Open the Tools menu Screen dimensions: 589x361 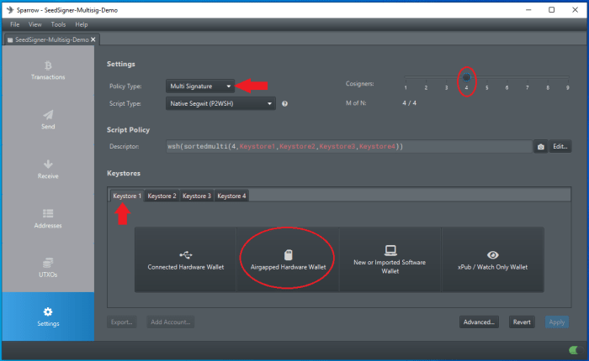58,24
